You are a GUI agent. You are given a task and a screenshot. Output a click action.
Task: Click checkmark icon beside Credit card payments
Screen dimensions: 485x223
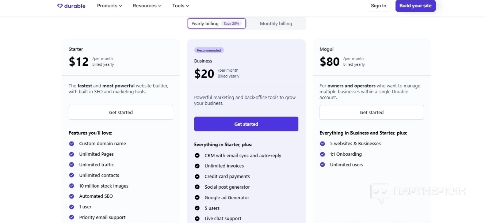197,177
